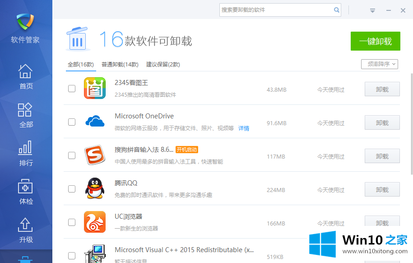Click the Microsoft OneDrive cloud icon
Image resolution: width=413 pixels, height=263 pixels.
coord(95,122)
